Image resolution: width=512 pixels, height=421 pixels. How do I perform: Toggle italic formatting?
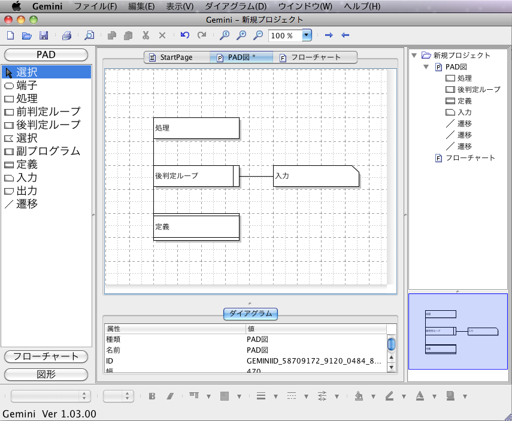click(170, 396)
